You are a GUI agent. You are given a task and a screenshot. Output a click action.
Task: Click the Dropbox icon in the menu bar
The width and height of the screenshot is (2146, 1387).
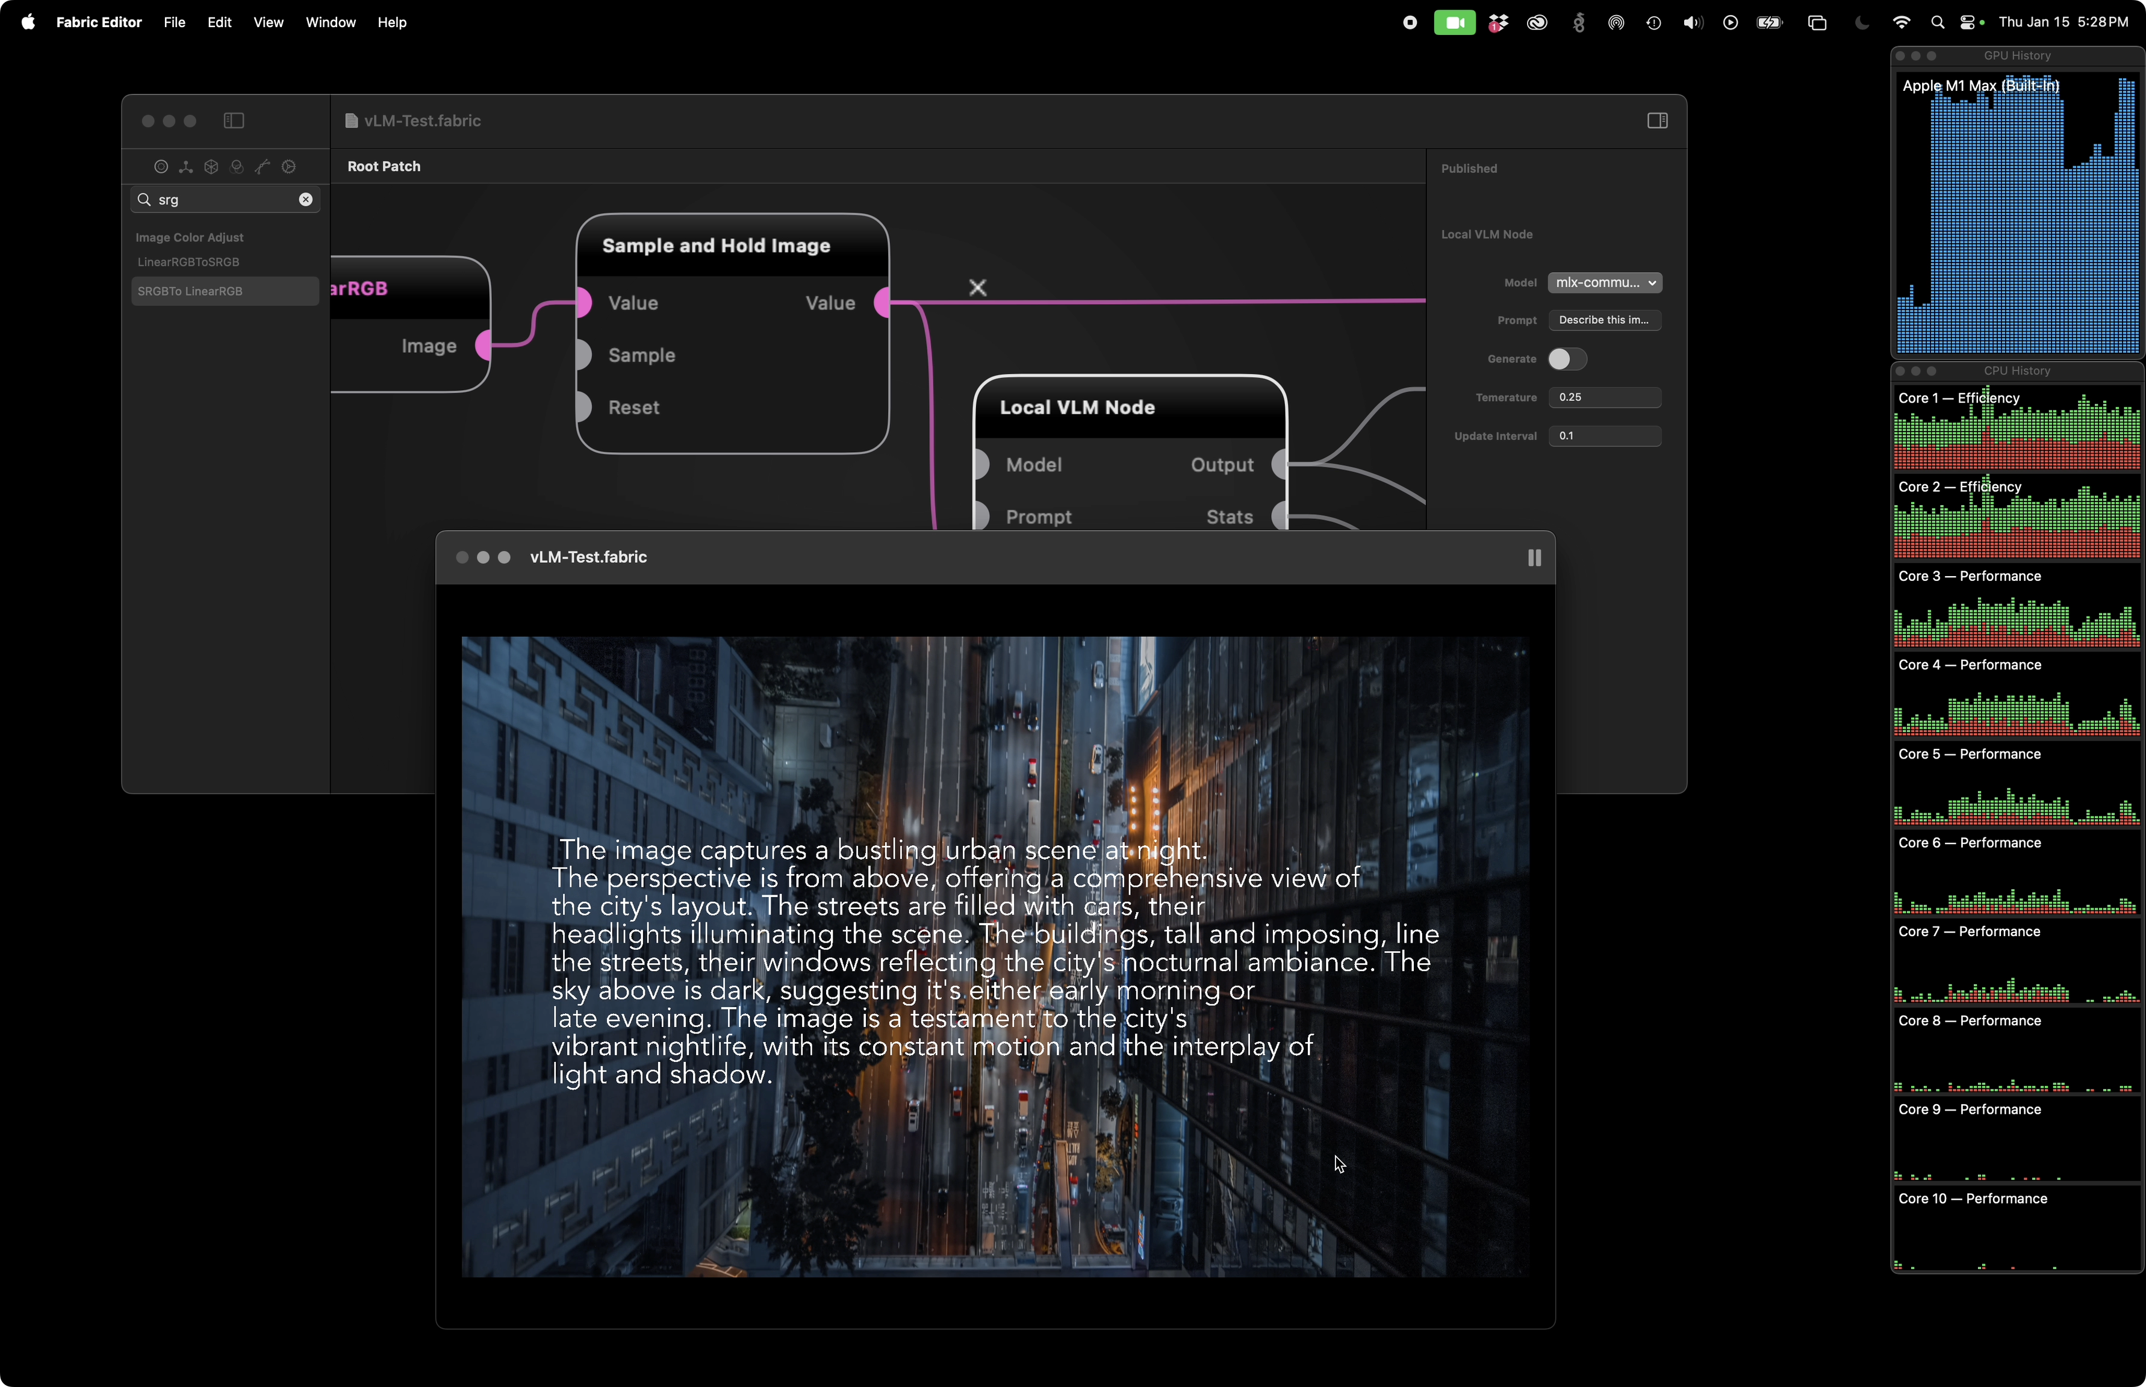[1498, 22]
